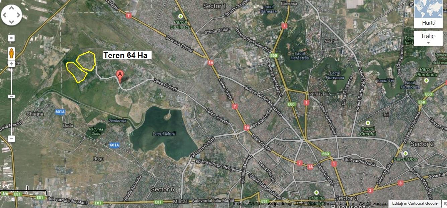Select the Parcul Bazilescu park icon
This screenshot has width=447, height=208.
coord(181,16)
